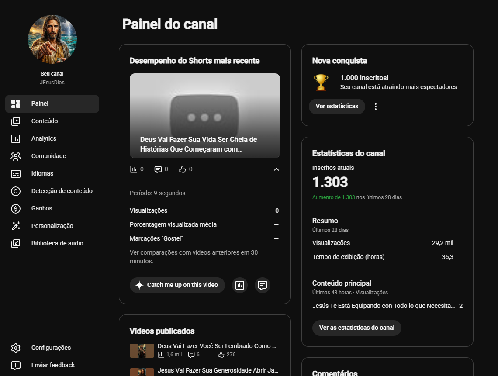Click the Biblioteca de áudio music icon
498x376 pixels.
[16, 244]
